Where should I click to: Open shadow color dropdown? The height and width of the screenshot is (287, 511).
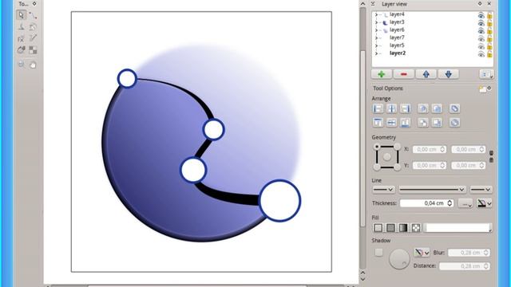click(x=422, y=252)
